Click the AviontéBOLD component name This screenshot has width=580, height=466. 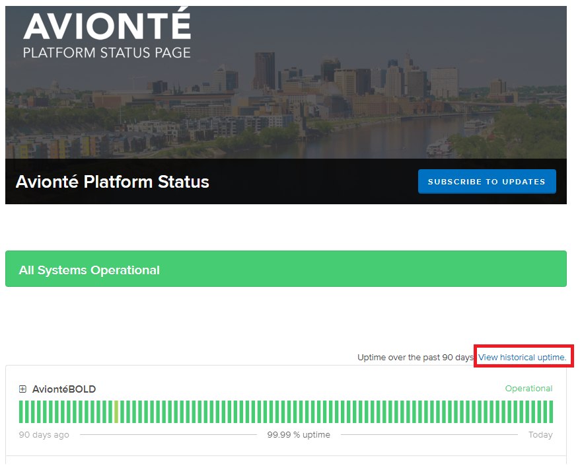(64, 389)
